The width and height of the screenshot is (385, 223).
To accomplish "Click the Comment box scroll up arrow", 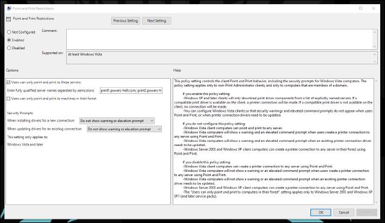I will [375, 32].
